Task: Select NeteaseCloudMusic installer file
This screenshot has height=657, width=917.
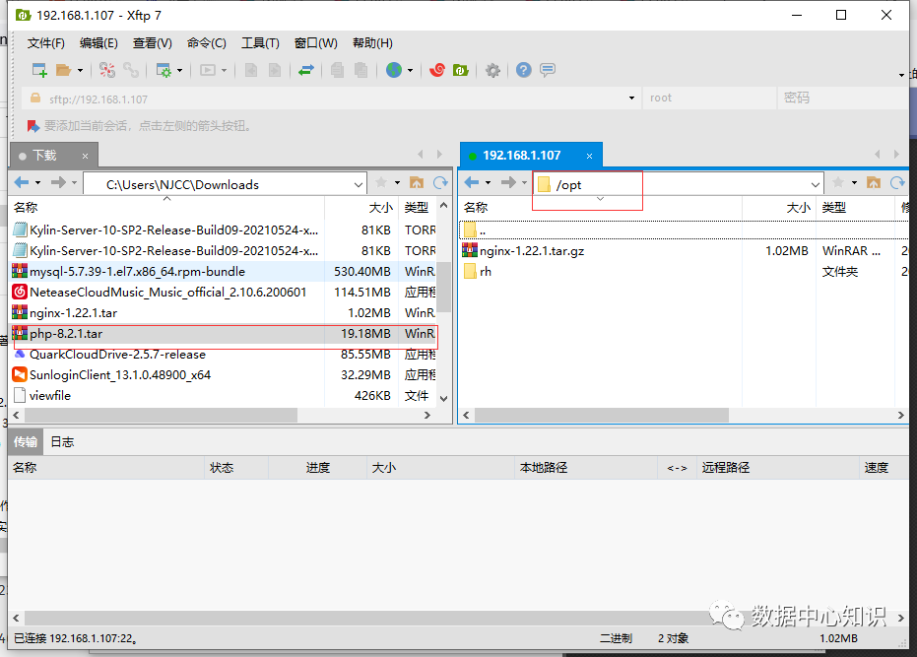Action: [224, 292]
